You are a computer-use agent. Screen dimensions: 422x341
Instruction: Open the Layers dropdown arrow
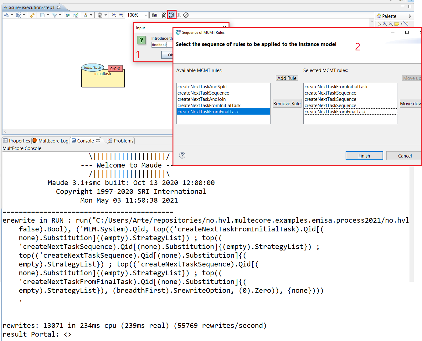48,15
